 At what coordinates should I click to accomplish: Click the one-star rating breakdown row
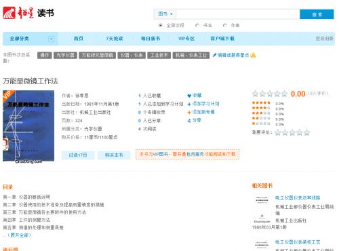pyautogui.click(x=268, y=124)
